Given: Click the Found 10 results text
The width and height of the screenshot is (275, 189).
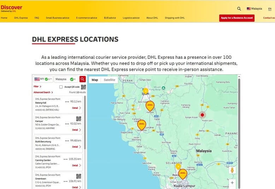Looking at the screenshot, I should coord(77,92).
